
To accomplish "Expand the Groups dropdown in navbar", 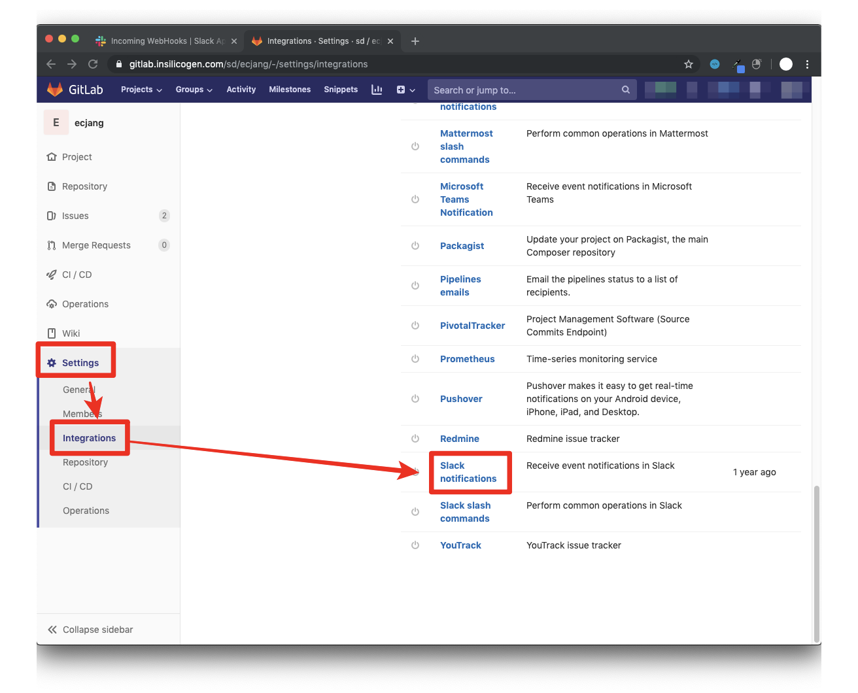I will pyautogui.click(x=194, y=90).
